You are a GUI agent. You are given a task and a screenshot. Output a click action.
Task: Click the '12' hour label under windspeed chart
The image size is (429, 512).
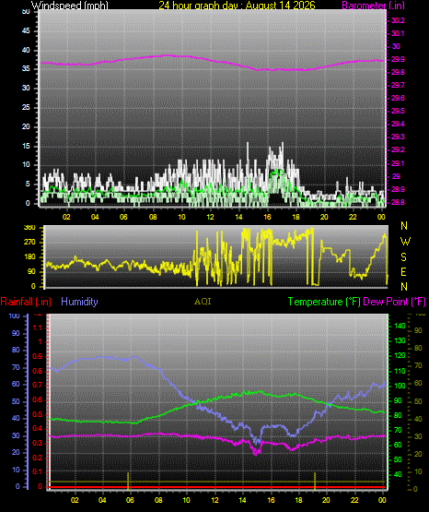pyautogui.click(x=210, y=217)
